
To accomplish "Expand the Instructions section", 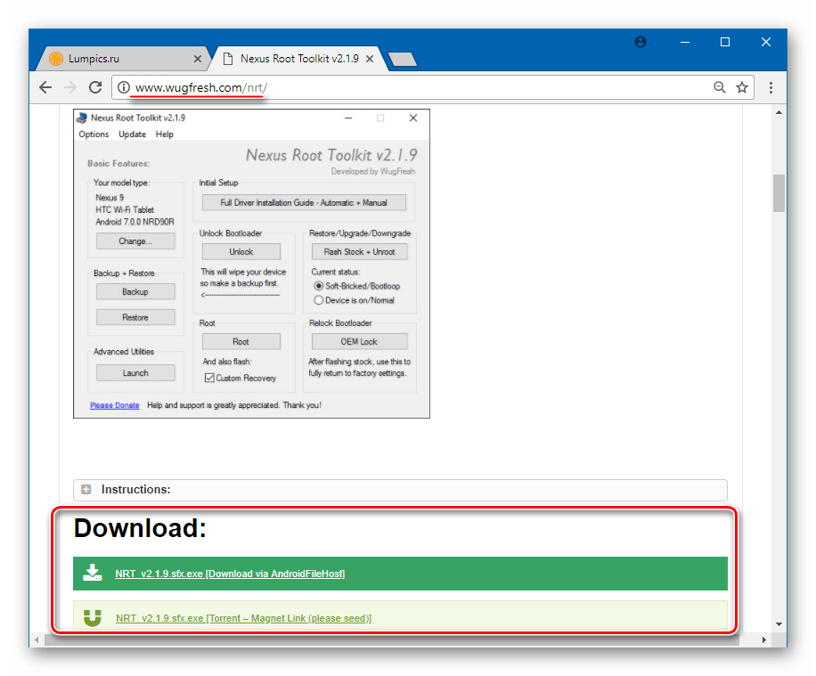I will click(86, 489).
